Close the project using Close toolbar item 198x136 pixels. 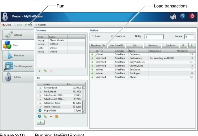click(7, 25)
